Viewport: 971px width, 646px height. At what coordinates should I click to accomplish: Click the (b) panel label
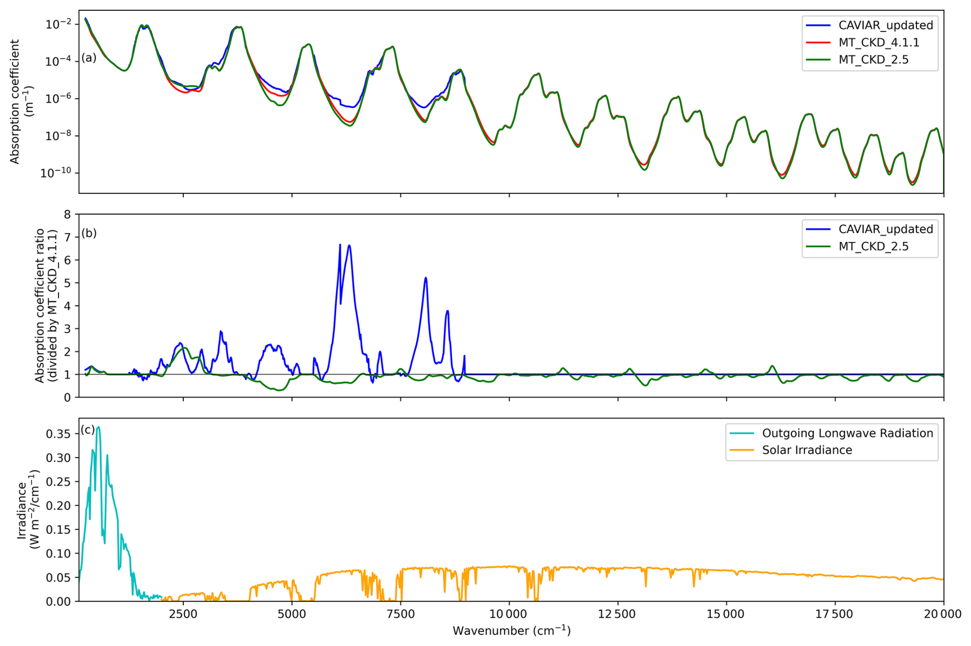point(89,233)
